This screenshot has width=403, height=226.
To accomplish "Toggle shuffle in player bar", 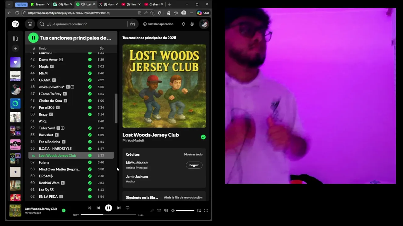I will coord(89,208).
